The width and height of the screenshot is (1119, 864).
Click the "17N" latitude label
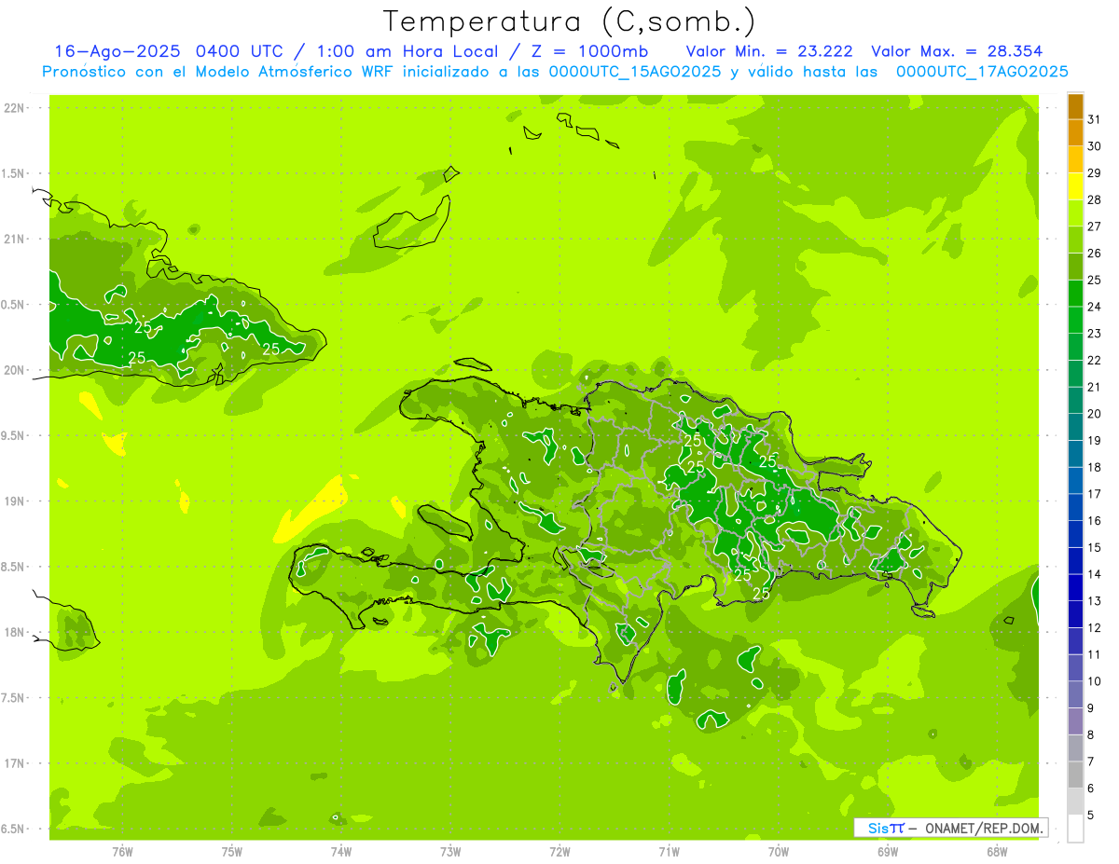pyautogui.click(x=15, y=763)
